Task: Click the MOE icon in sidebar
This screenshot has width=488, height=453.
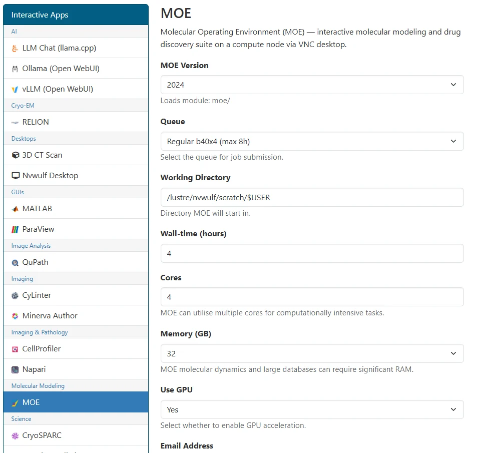Action: pos(15,403)
